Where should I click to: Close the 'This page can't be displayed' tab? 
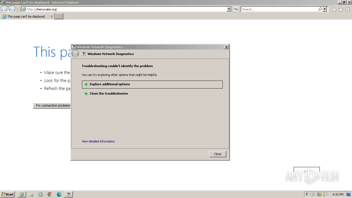point(51,16)
